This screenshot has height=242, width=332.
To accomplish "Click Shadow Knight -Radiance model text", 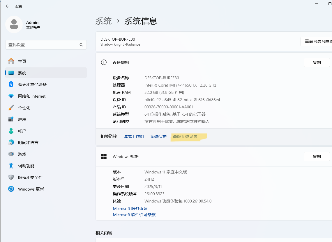I will click(x=120, y=44).
